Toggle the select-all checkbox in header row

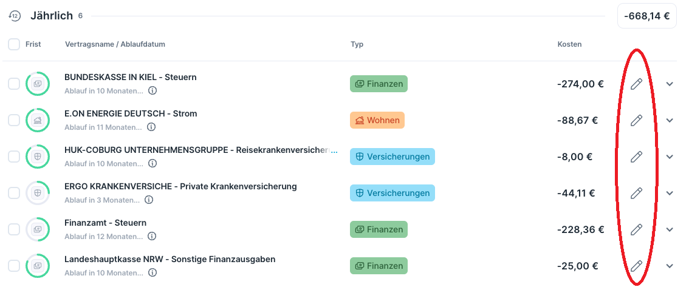14,44
